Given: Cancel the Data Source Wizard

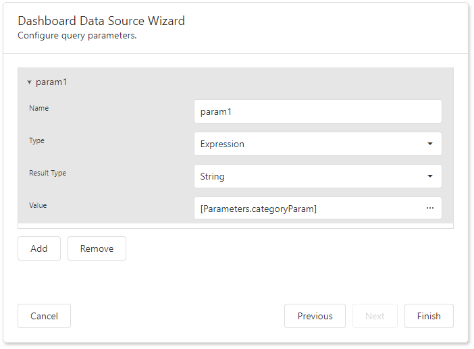Looking at the screenshot, I should 44,316.
